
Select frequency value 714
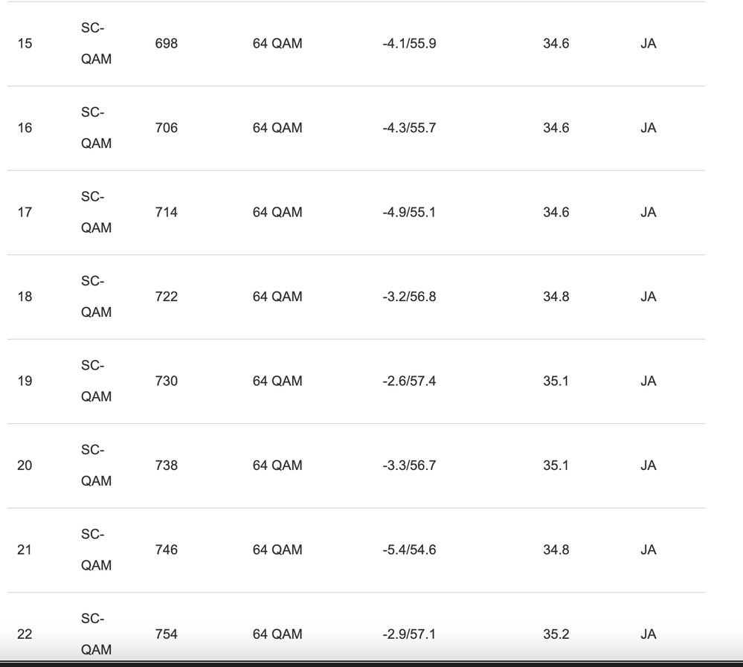coord(166,213)
